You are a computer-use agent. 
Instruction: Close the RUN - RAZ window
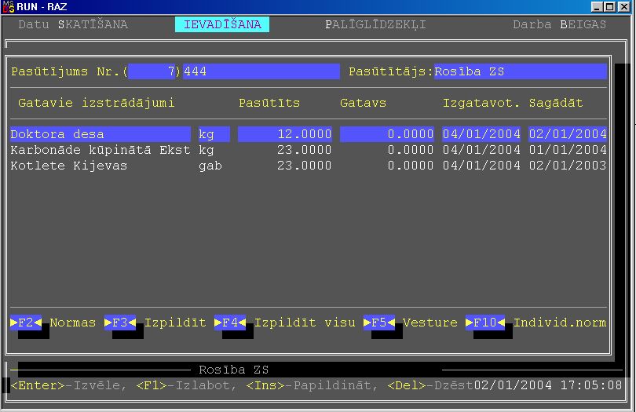pos(624,7)
